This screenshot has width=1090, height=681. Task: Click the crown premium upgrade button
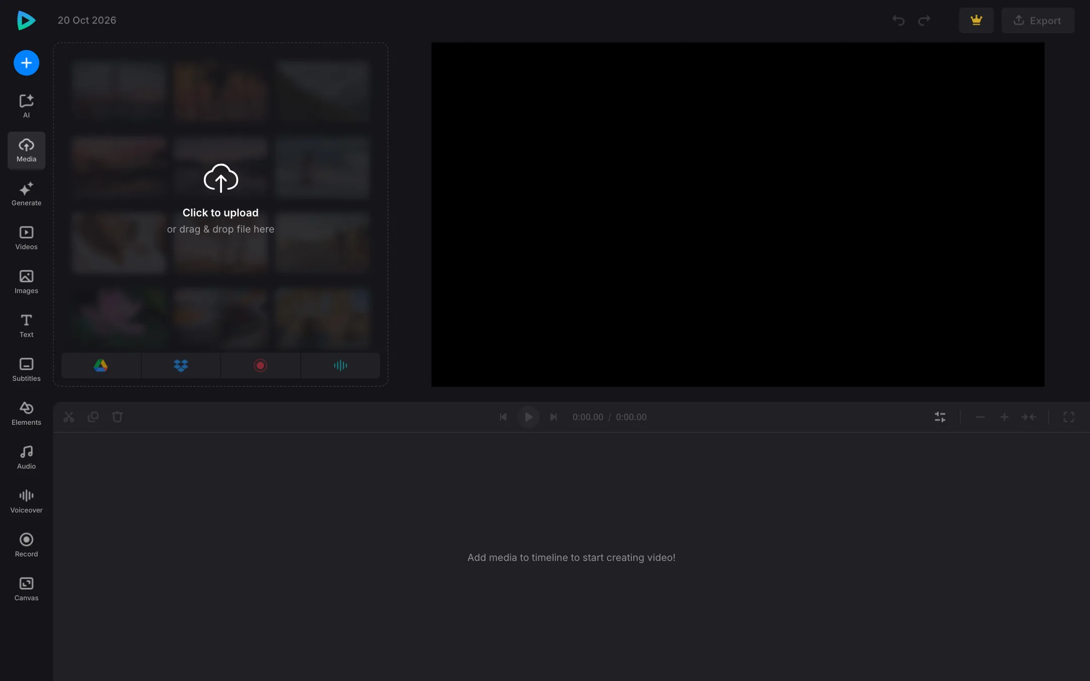(976, 20)
